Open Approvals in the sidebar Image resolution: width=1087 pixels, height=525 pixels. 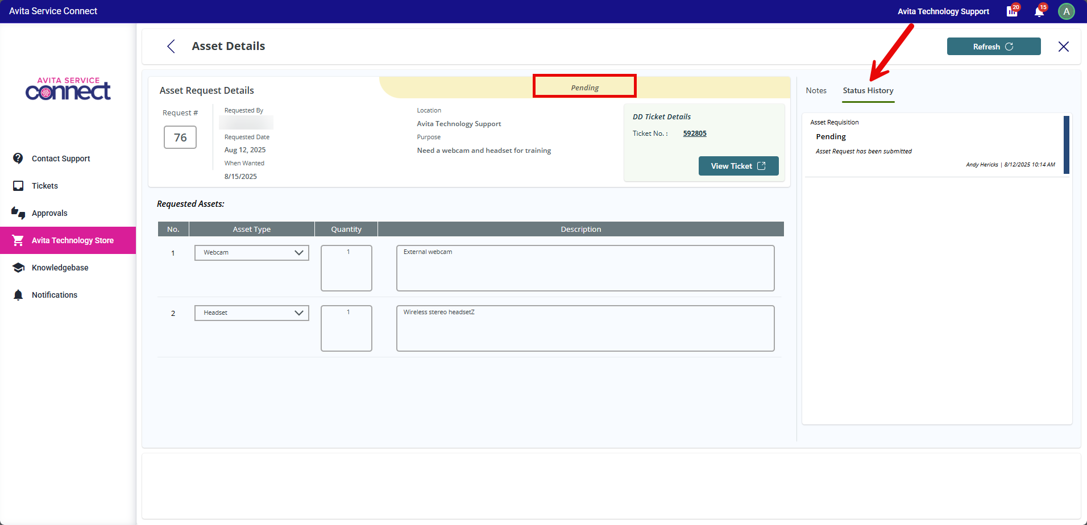click(x=68, y=213)
